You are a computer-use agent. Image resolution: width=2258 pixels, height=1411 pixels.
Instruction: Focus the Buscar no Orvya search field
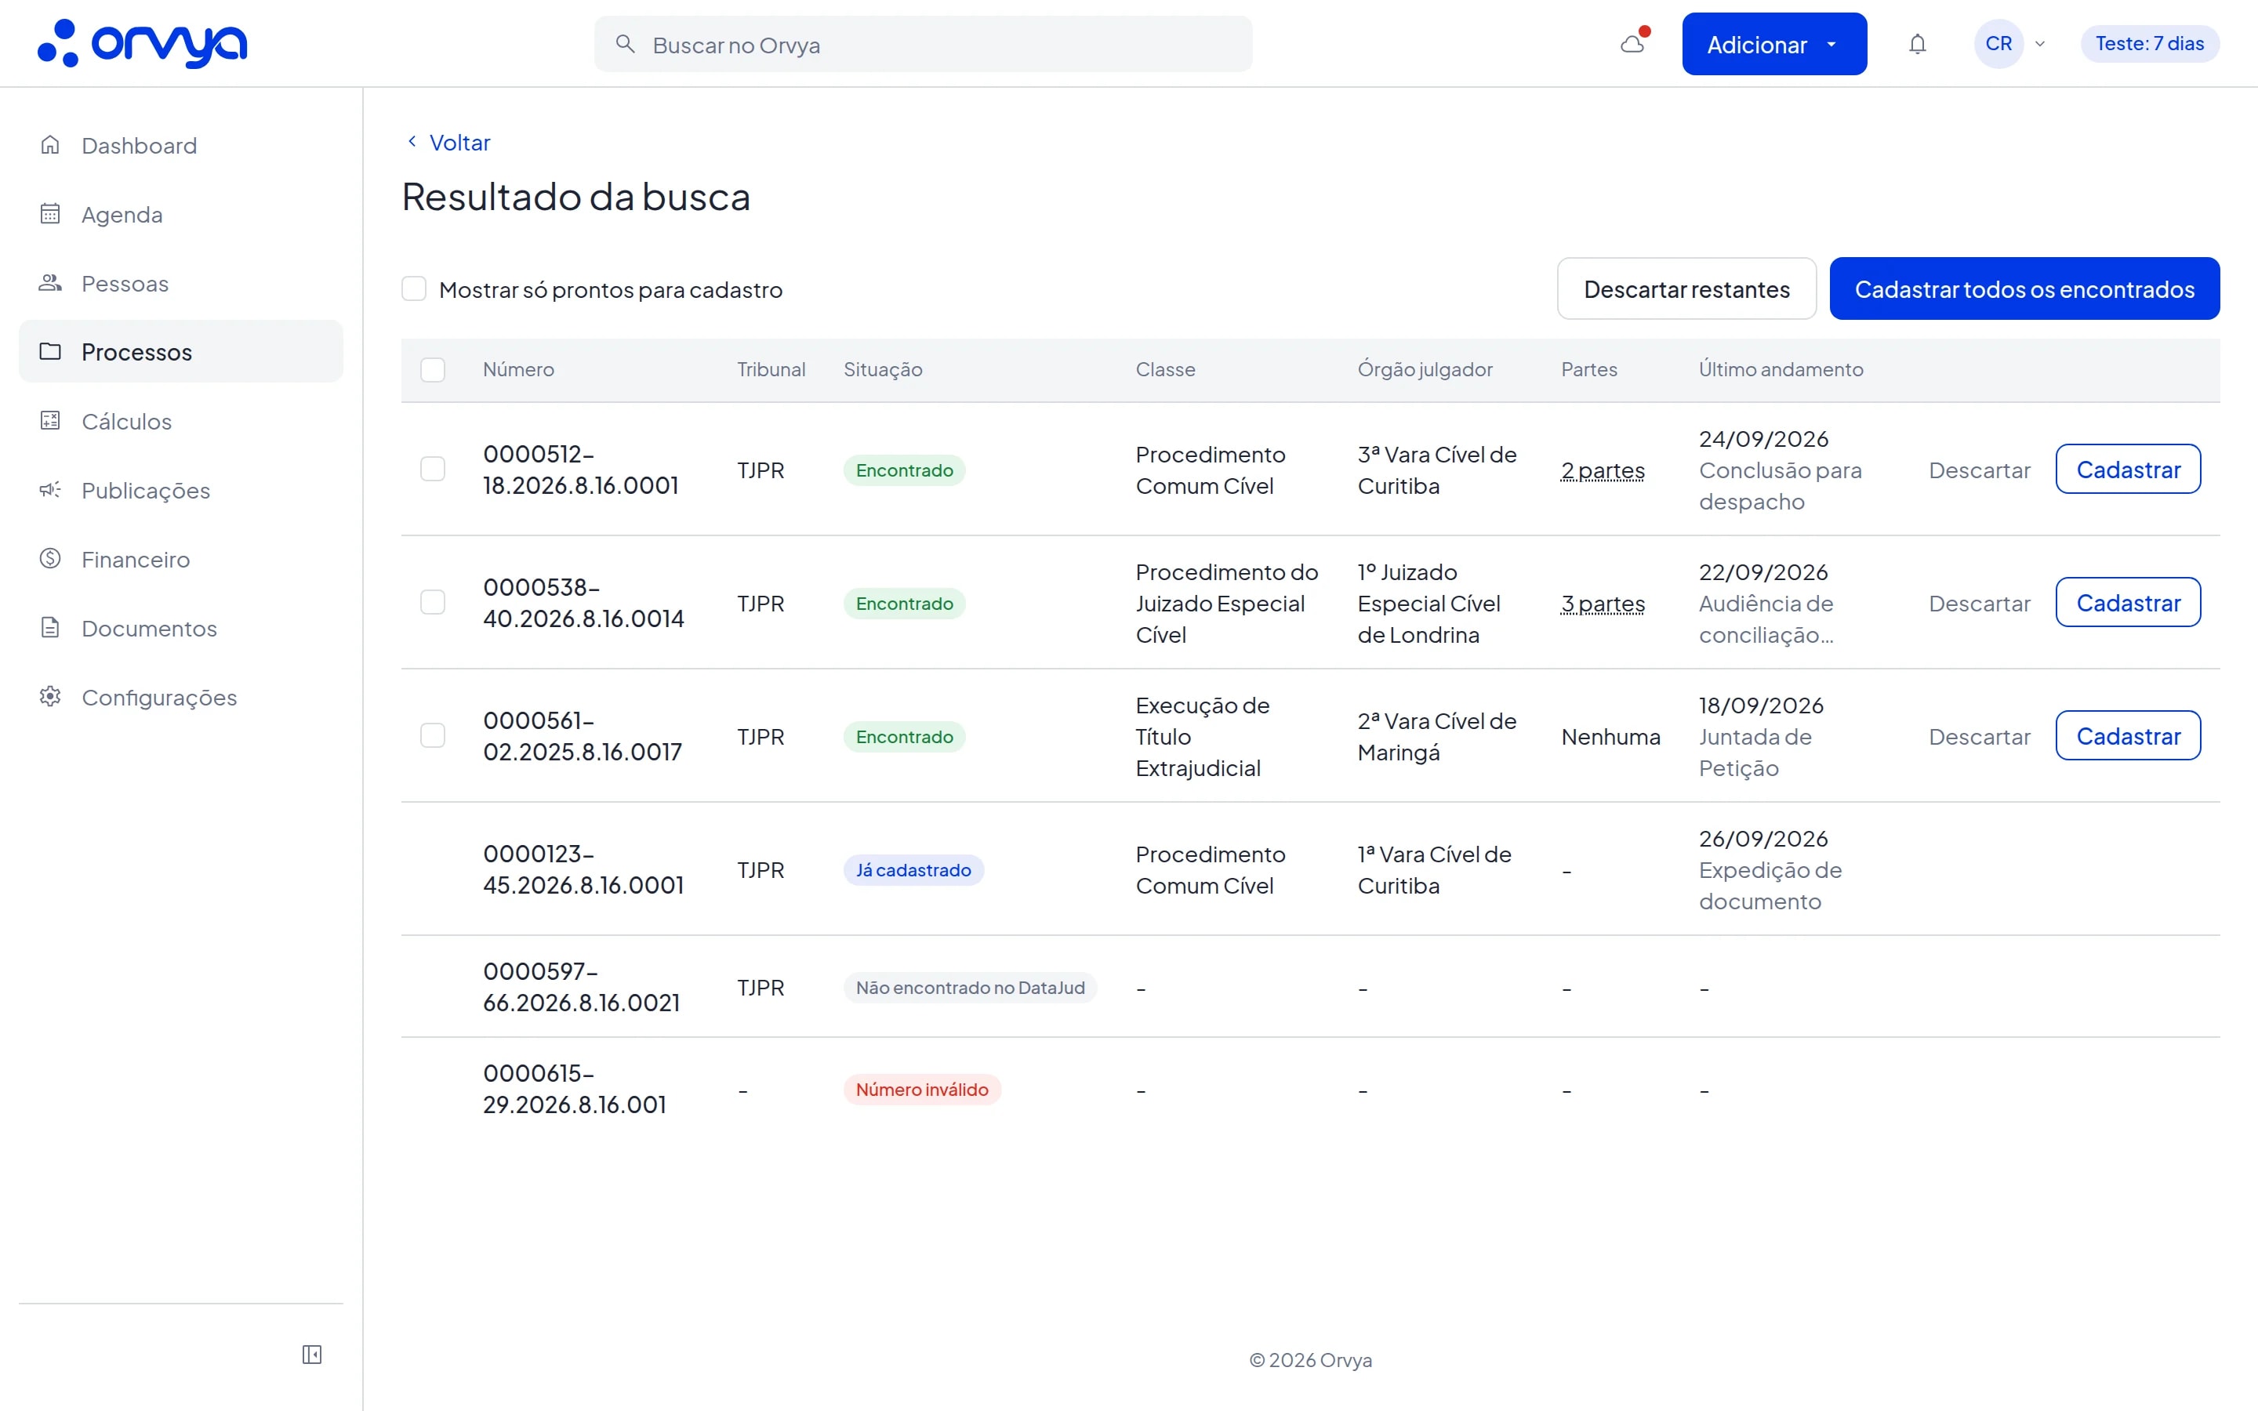click(x=923, y=44)
